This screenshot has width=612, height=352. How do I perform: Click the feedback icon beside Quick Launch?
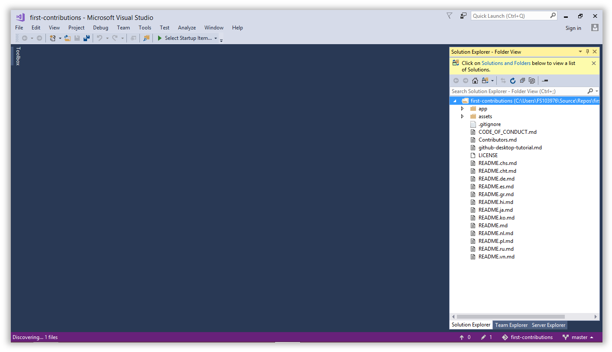point(463,16)
